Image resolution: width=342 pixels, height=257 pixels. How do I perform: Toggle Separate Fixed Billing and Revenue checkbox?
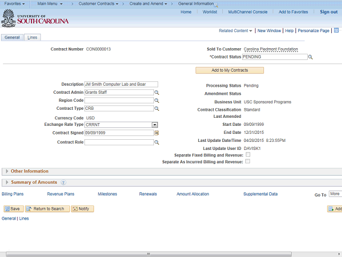tap(248, 155)
